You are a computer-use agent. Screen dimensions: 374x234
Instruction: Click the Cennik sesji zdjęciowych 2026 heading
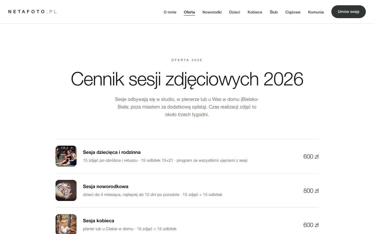pyautogui.click(x=187, y=79)
